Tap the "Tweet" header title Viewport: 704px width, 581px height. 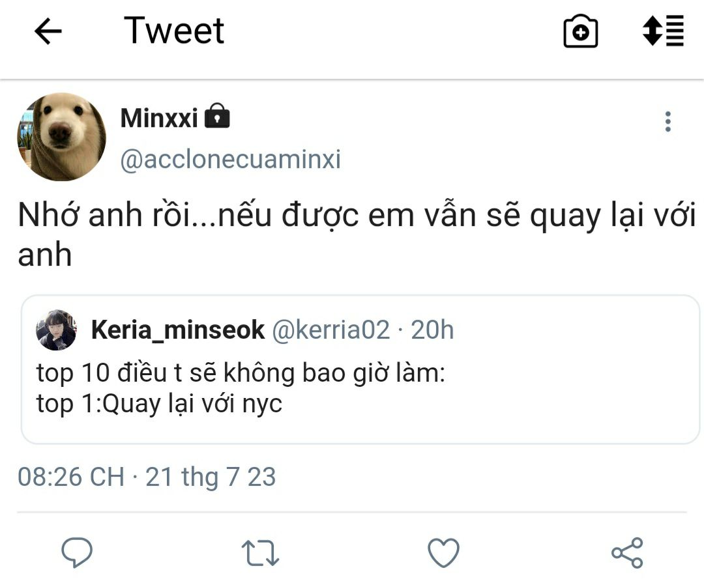coord(174,31)
